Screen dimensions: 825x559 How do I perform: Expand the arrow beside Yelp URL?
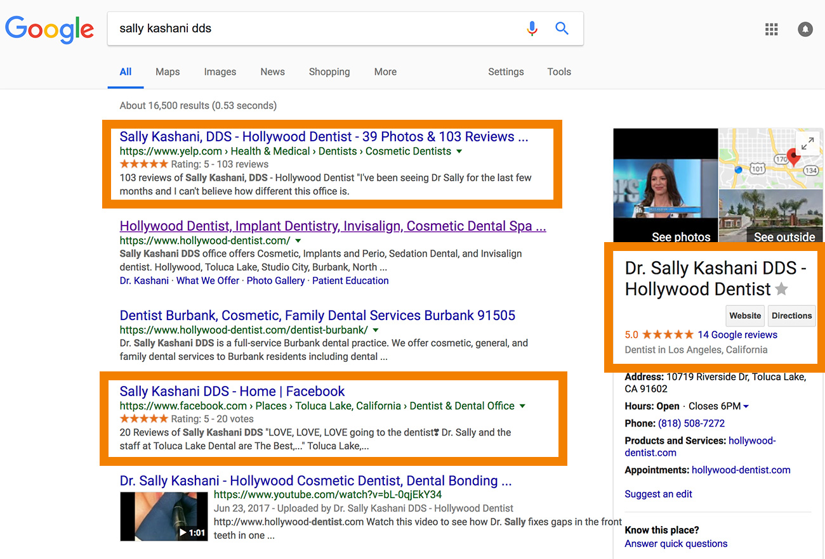pyautogui.click(x=459, y=151)
